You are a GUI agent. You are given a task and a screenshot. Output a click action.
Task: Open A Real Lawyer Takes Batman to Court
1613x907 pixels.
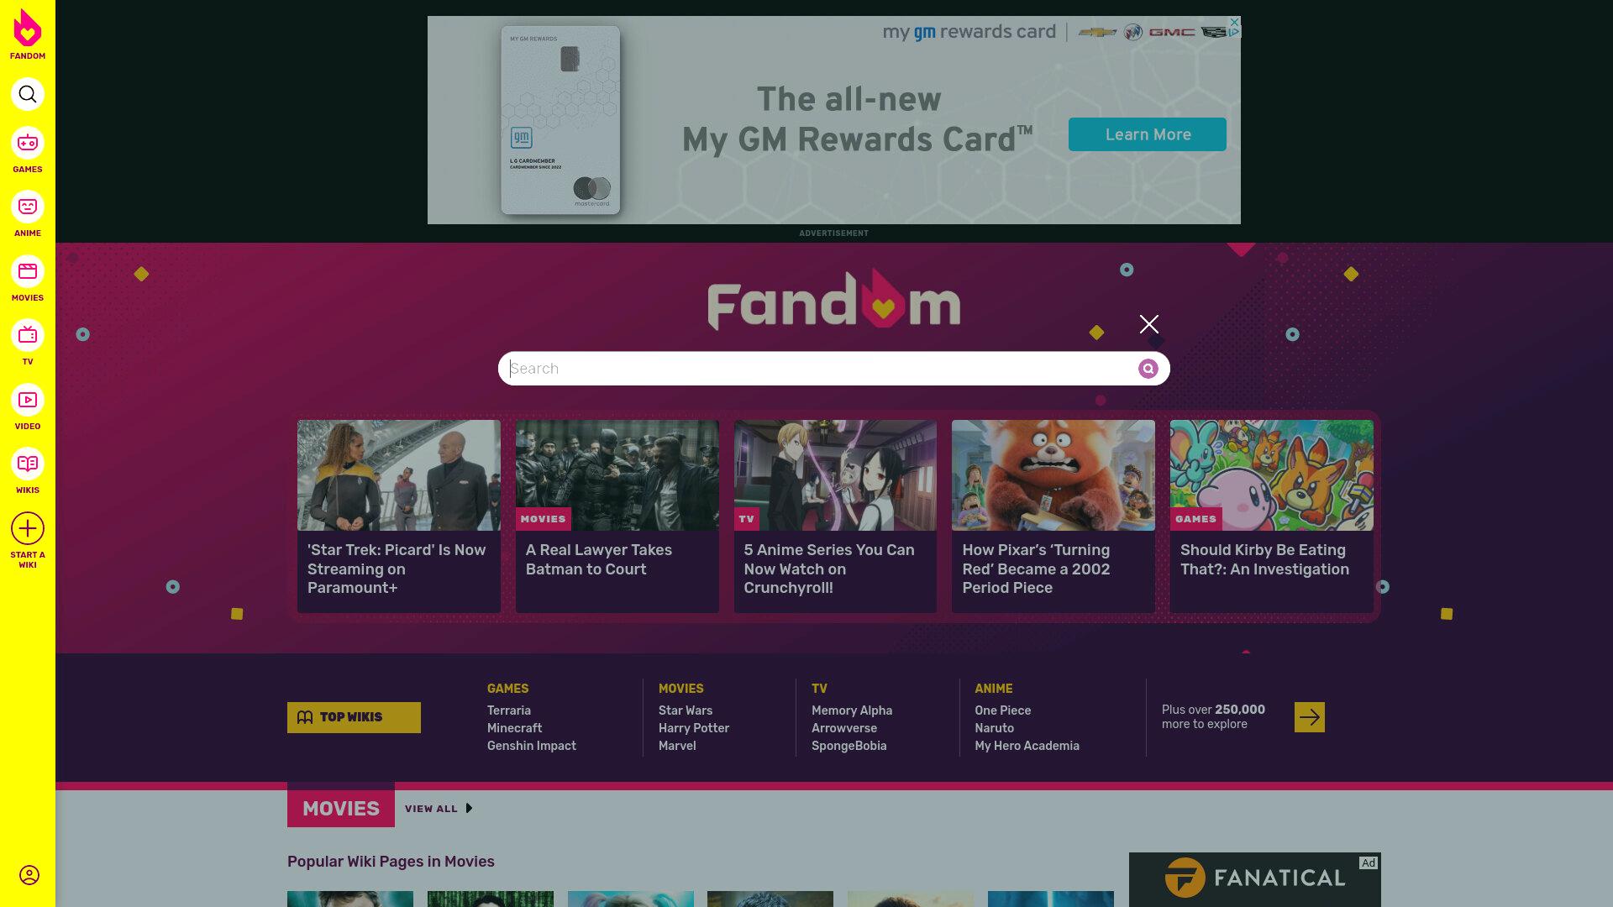point(617,516)
